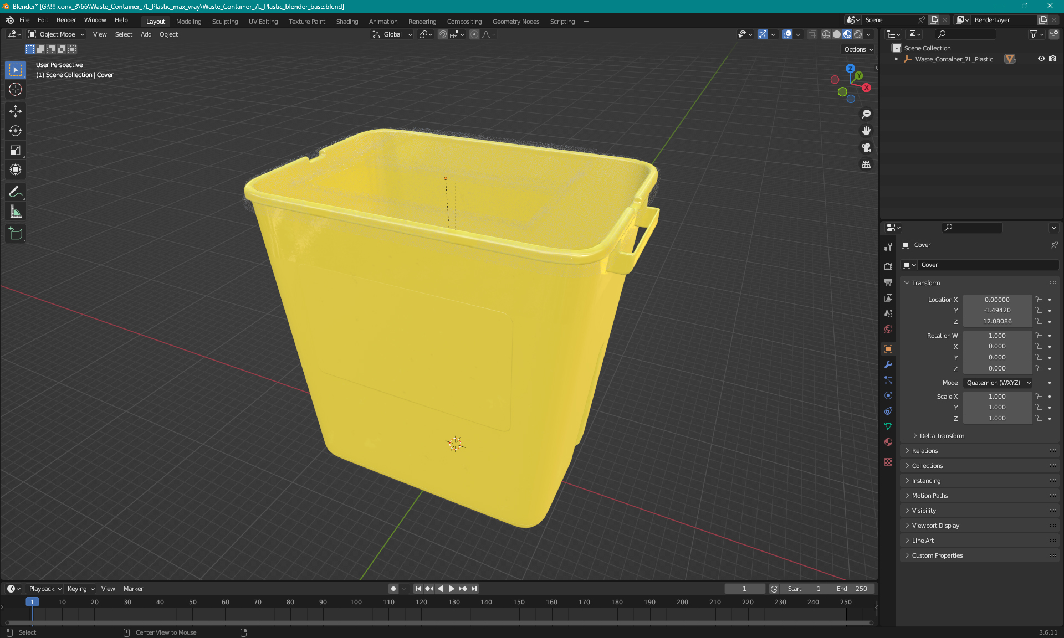The width and height of the screenshot is (1064, 638).
Task: Play the animation forward
Action: click(451, 589)
